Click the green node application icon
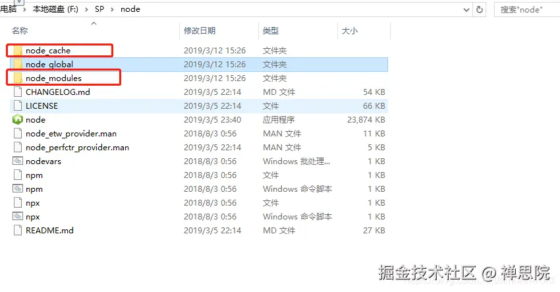 point(18,120)
